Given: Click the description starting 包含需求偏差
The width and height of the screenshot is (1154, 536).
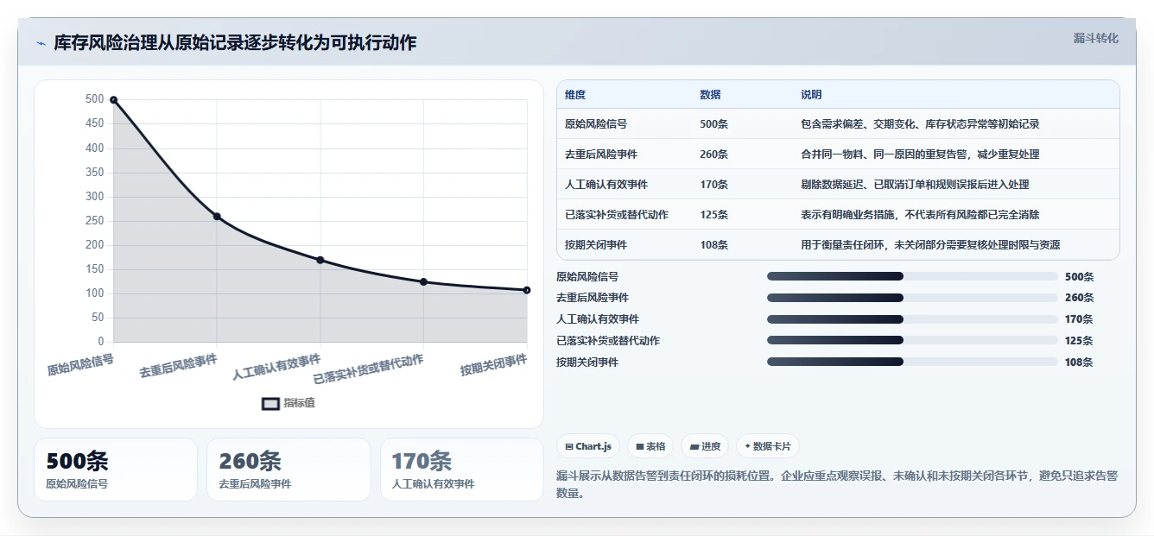Looking at the screenshot, I should tap(920, 124).
